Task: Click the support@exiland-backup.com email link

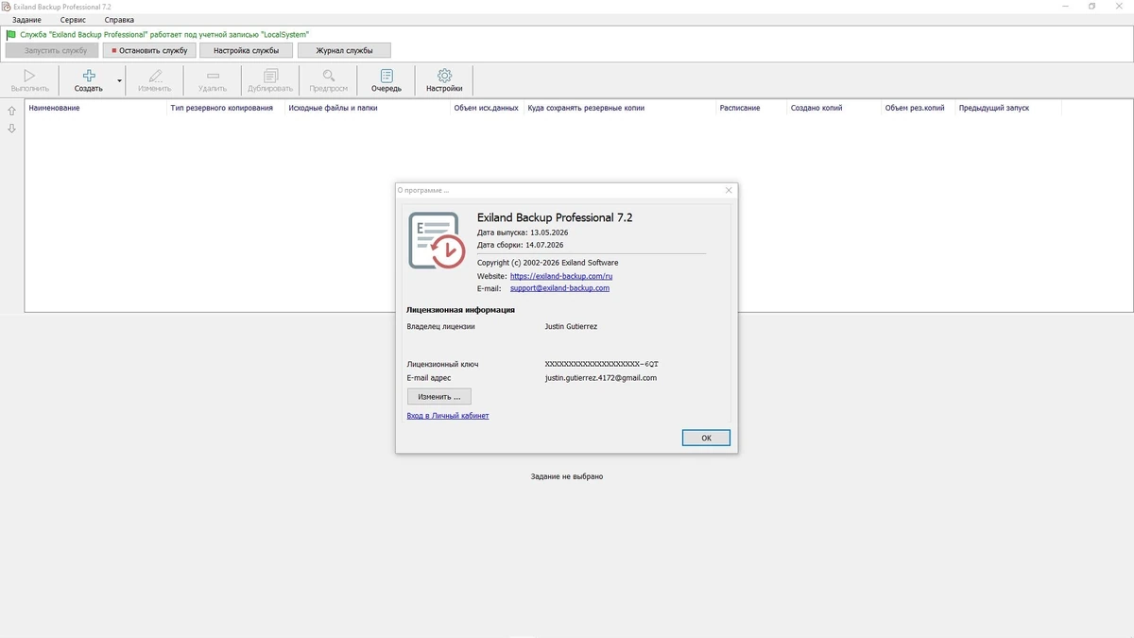Action: pyautogui.click(x=559, y=288)
